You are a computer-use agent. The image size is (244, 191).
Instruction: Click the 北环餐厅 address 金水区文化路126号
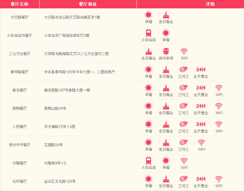60,181
